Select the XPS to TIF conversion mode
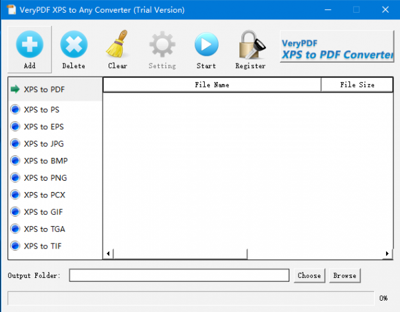This screenshot has width=400, height=312. click(x=55, y=246)
